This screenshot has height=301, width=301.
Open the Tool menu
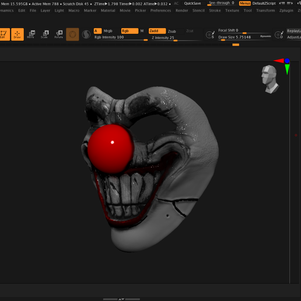[x=247, y=10]
